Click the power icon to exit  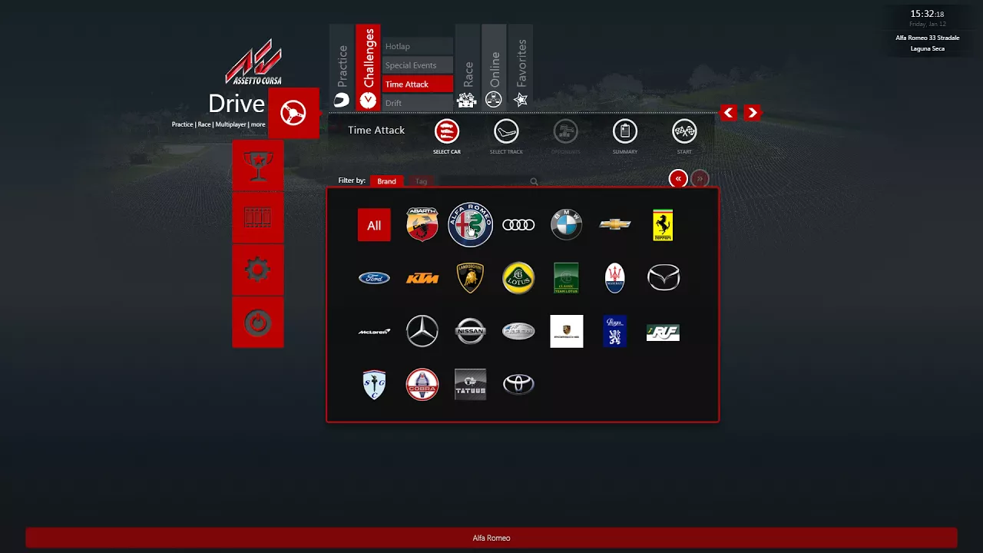click(258, 323)
